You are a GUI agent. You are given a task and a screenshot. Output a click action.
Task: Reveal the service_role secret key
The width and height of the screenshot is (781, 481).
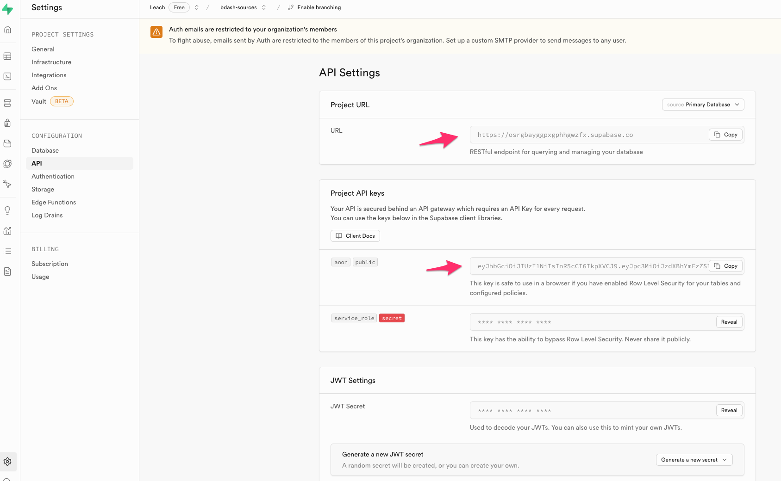pyautogui.click(x=729, y=322)
